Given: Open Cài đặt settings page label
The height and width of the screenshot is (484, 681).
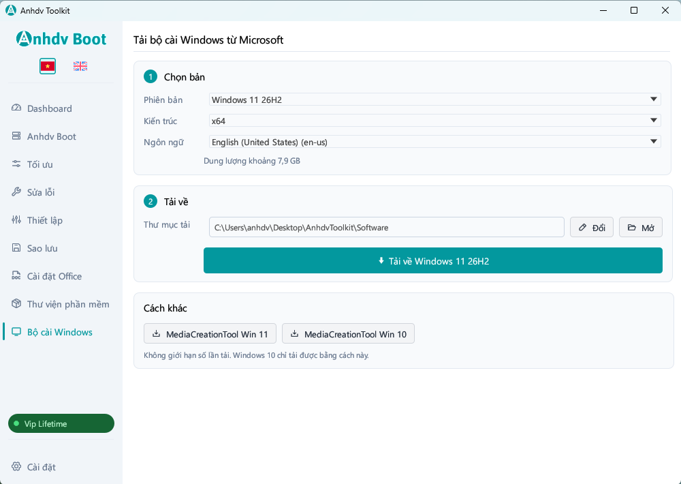Looking at the screenshot, I should 42,467.
